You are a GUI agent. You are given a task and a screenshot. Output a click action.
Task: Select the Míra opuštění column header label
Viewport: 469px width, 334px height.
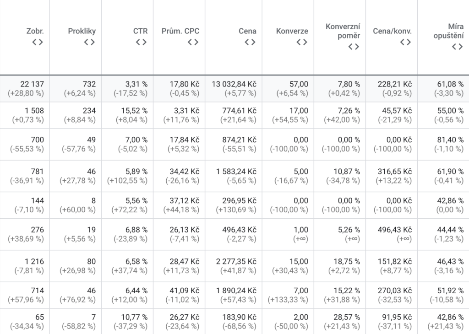coord(448,31)
